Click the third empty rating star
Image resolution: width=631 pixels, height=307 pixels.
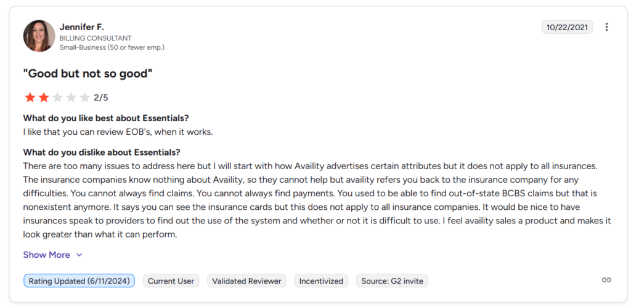(57, 97)
